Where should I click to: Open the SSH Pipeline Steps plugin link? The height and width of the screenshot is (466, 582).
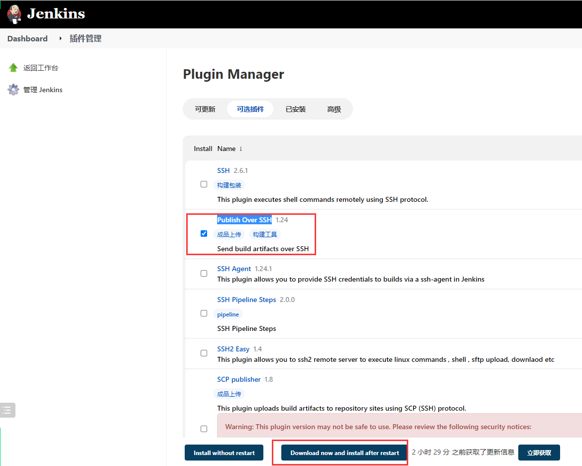pos(246,300)
